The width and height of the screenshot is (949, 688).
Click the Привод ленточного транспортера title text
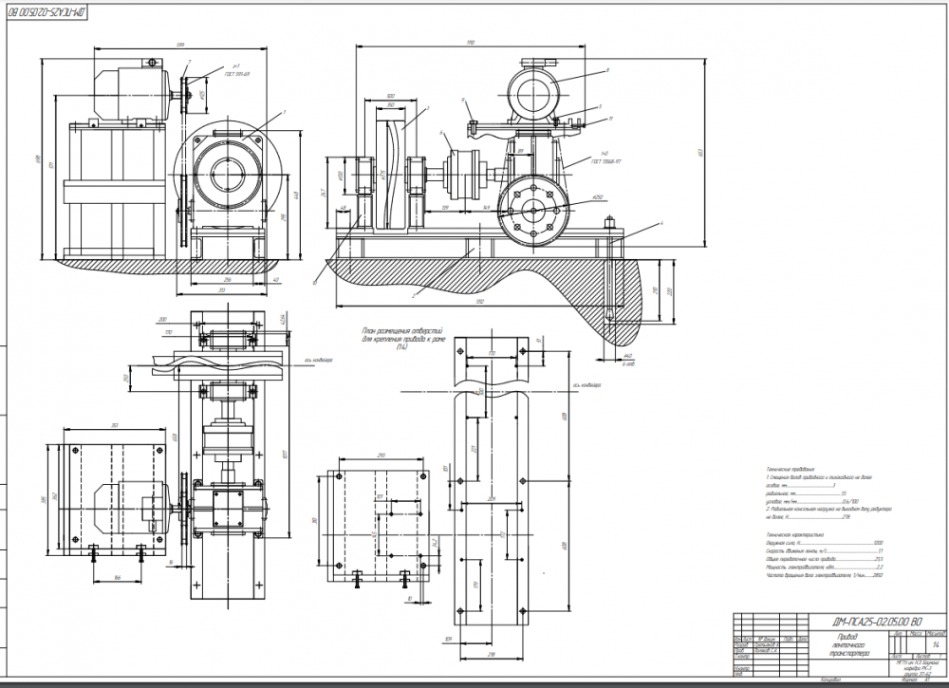pos(848,645)
